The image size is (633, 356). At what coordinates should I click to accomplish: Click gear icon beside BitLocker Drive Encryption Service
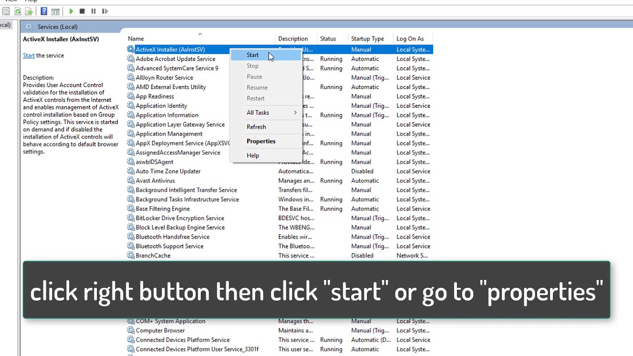coord(131,218)
